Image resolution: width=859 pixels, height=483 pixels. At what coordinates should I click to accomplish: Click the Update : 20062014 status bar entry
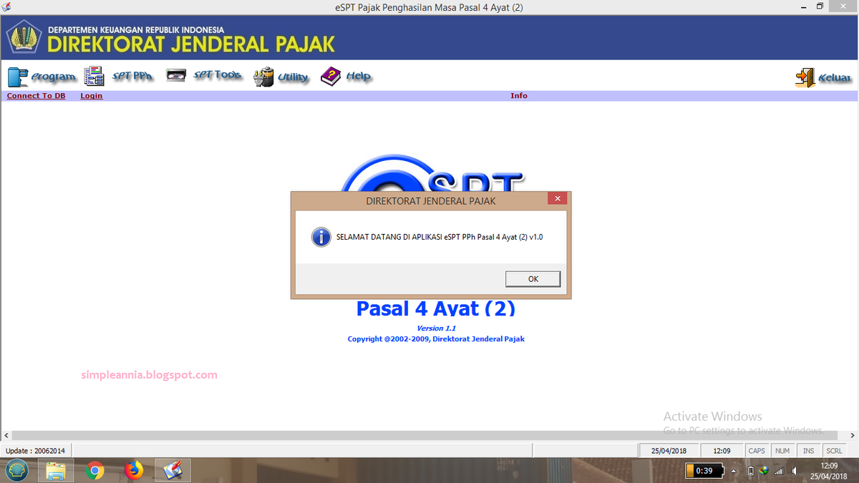35,451
